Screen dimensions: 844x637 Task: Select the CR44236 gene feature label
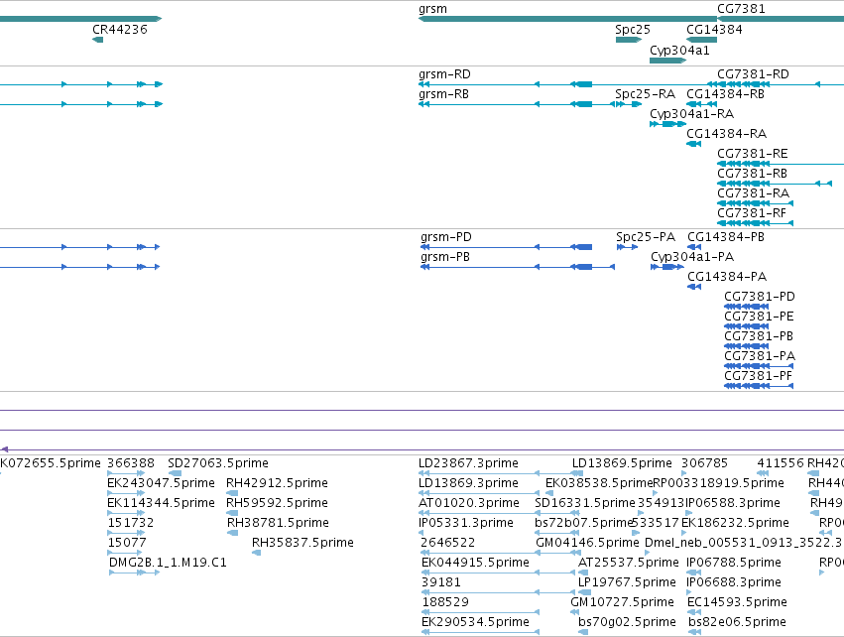click(x=119, y=30)
